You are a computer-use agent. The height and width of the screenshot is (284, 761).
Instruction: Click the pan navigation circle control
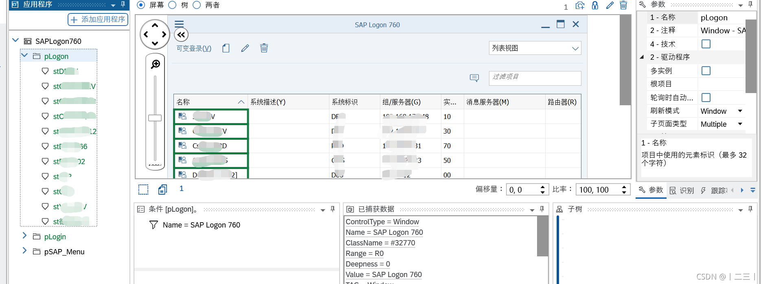(x=155, y=35)
